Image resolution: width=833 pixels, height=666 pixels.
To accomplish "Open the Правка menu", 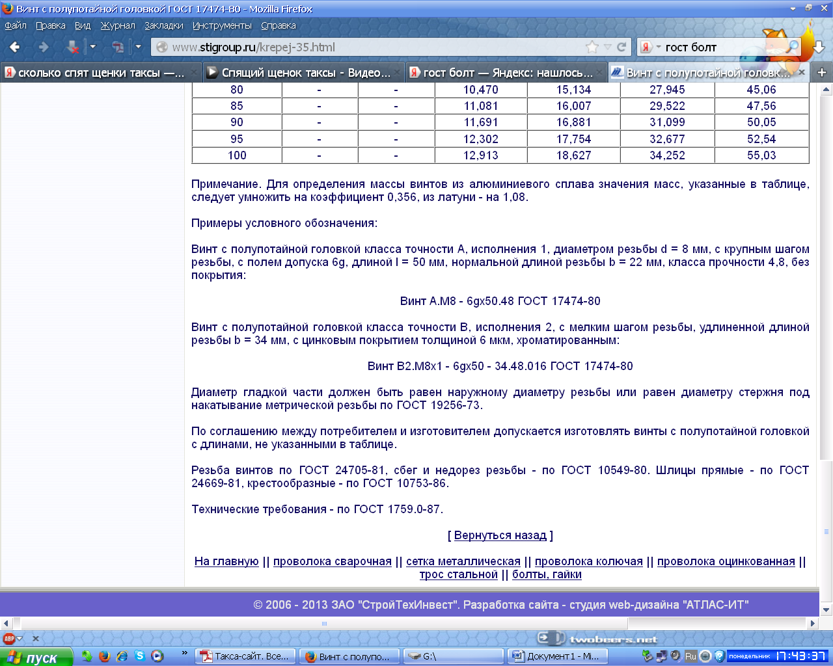I will (50, 25).
